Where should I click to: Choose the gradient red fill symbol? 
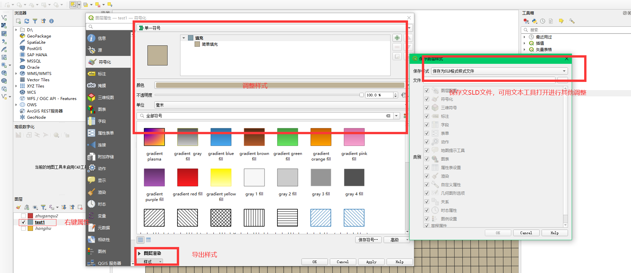188,178
